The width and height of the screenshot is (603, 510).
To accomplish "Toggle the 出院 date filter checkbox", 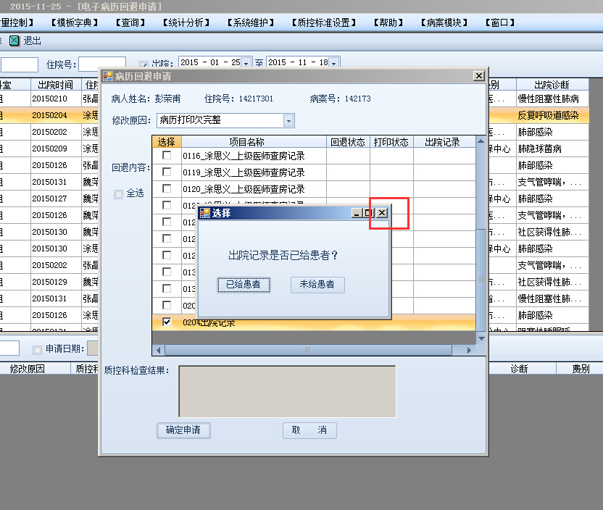I will click(144, 64).
